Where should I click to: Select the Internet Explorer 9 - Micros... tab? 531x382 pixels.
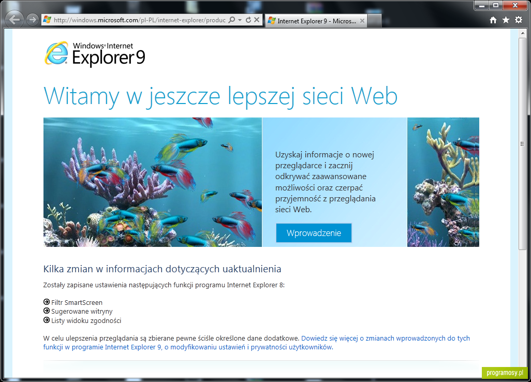[316, 21]
